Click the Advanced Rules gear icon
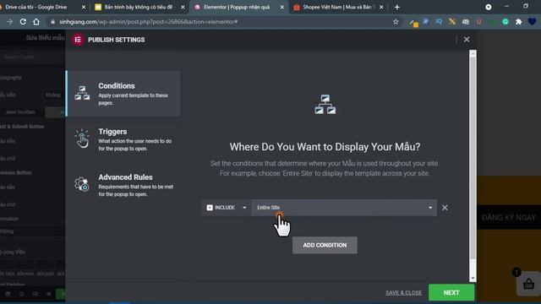This screenshot has width=541, height=304. click(x=82, y=184)
